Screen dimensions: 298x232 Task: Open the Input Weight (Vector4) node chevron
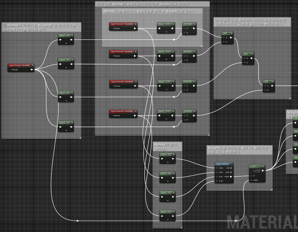click(x=33, y=65)
